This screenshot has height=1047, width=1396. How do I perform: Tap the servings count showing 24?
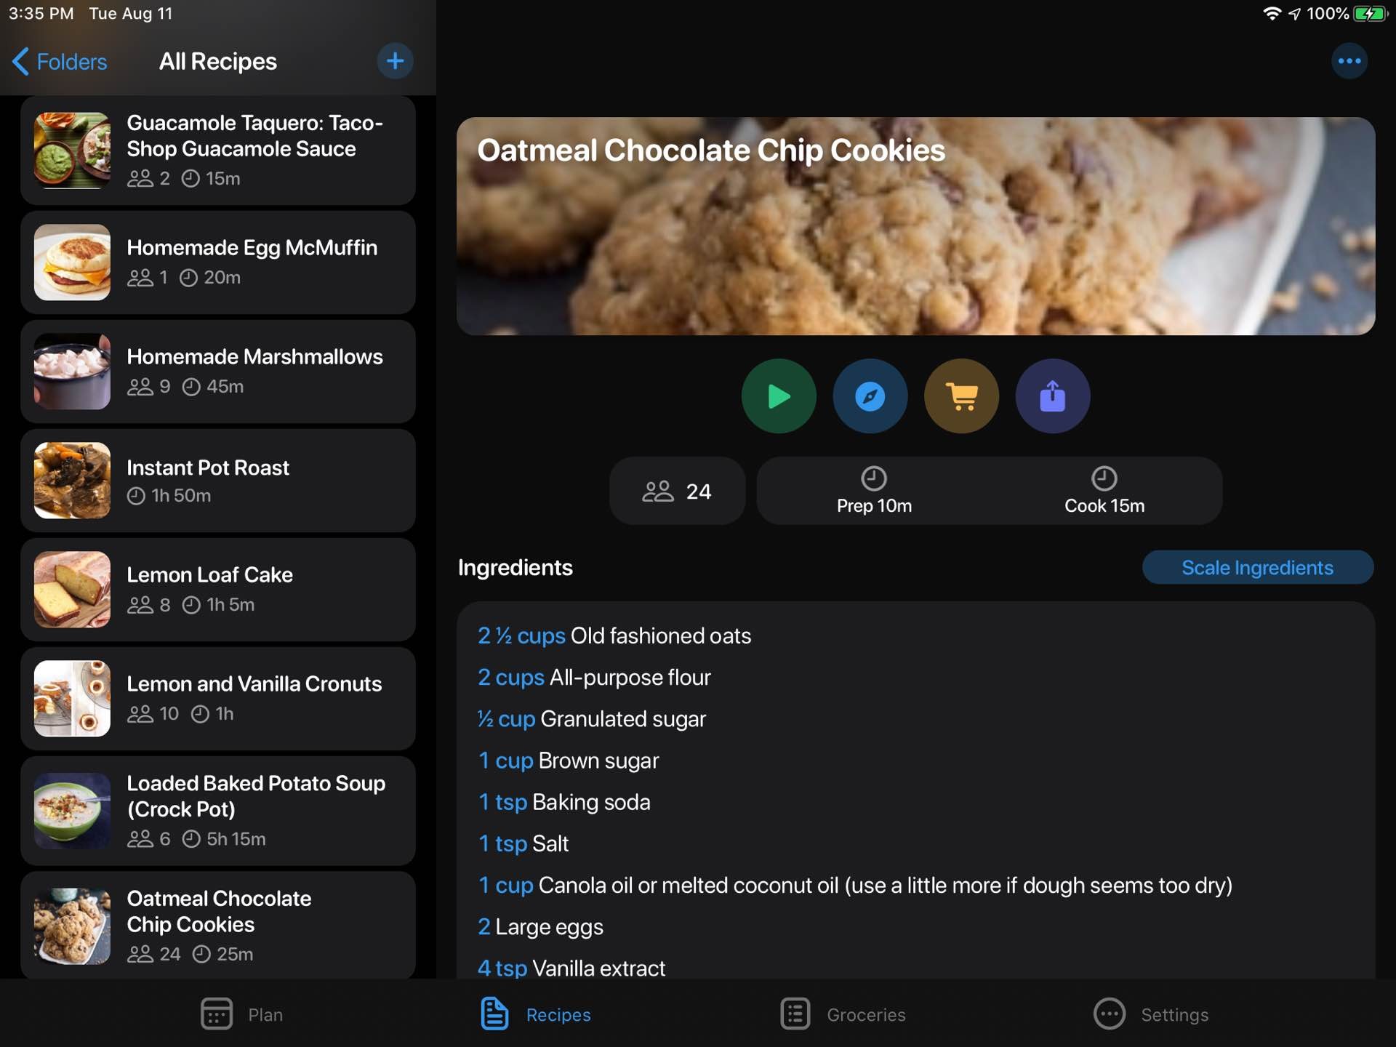(677, 492)
